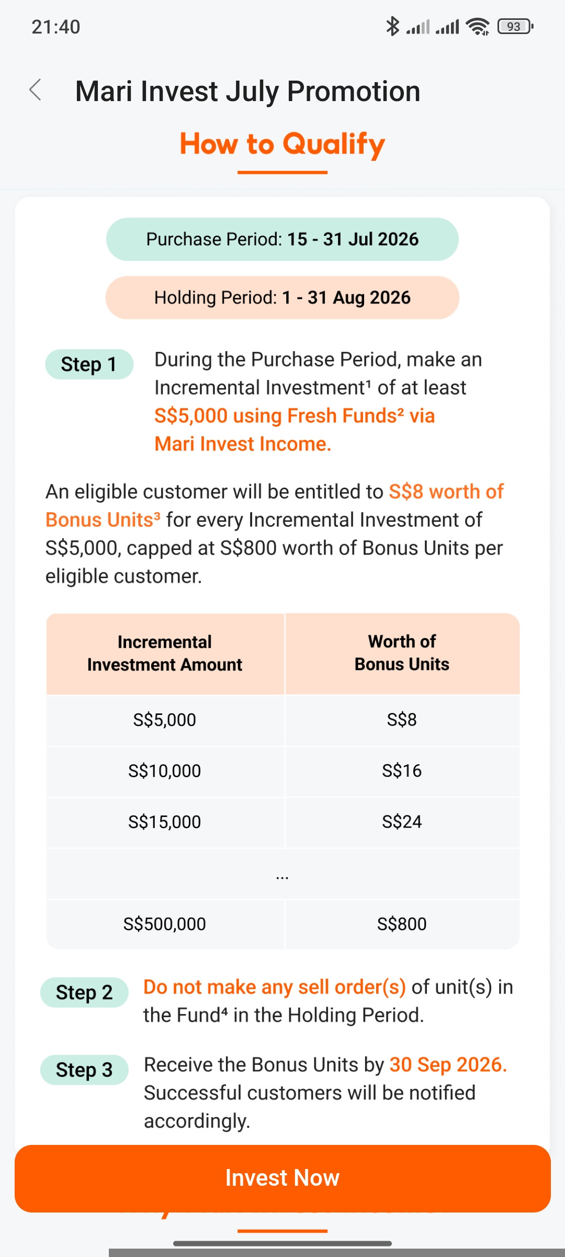Tap the Wi-Fi status icon
The width and height of the screenshot is (565, 1257).
click(x=478, y=26)
